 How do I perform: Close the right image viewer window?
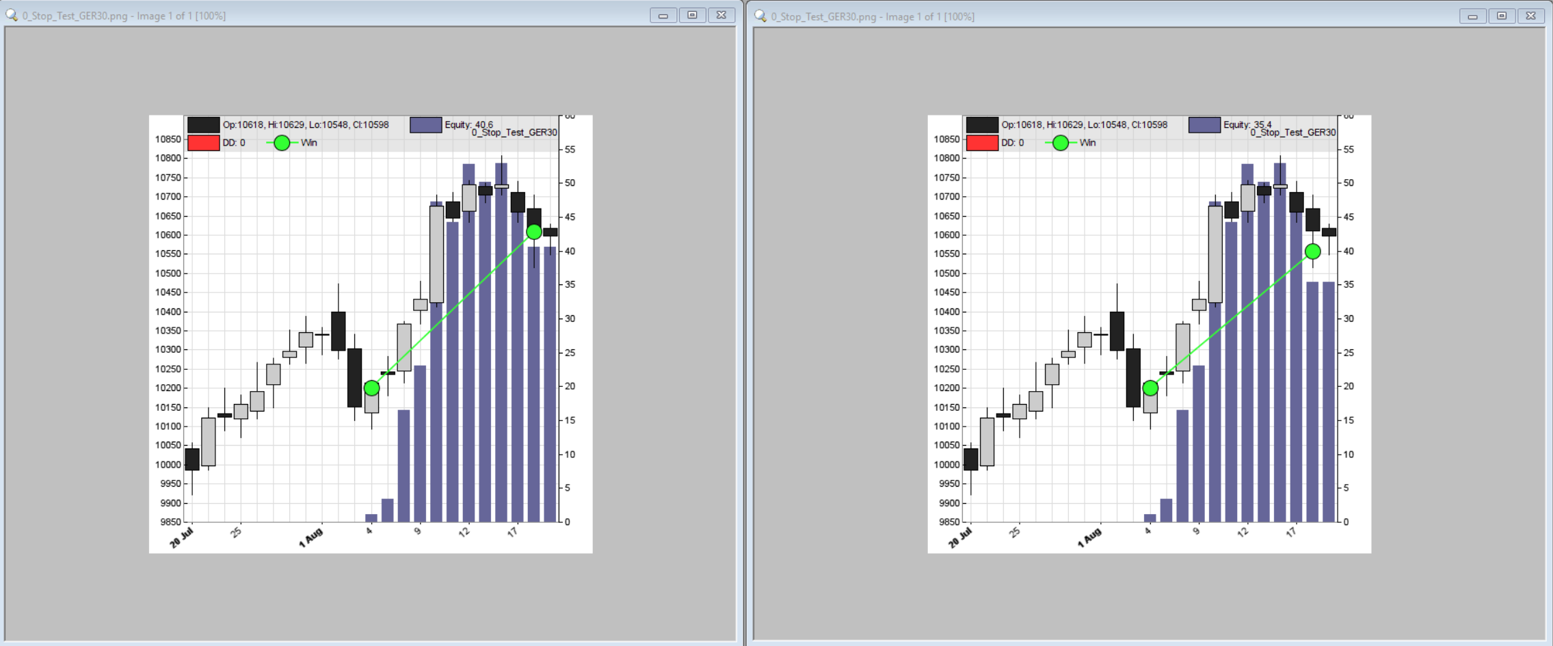coord(1531,16)
